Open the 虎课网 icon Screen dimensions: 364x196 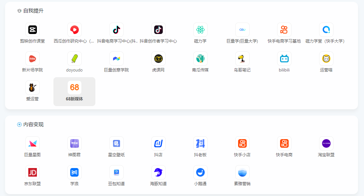(x=159, y=59)
